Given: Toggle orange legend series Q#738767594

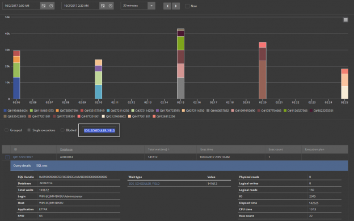Looking at the screenshot, I should (67, 110).
